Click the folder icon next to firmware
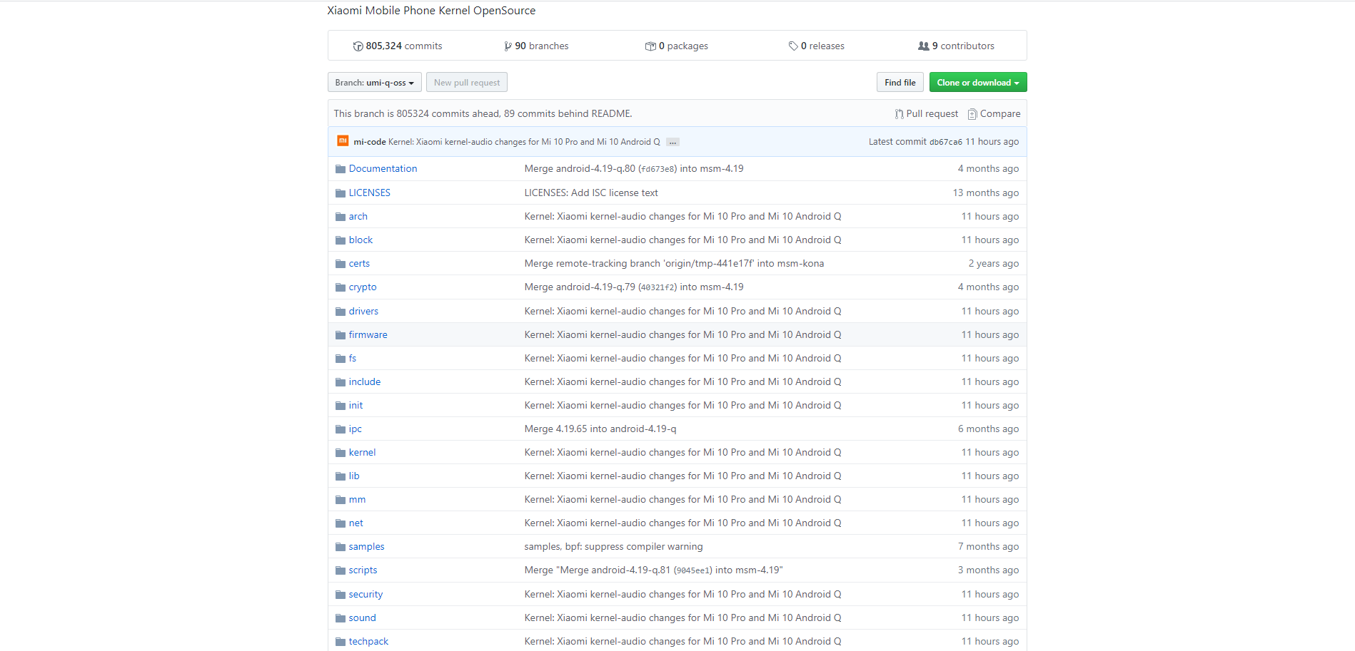 coord(341,335)
